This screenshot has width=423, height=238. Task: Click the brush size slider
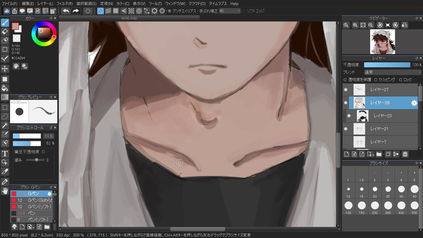[x=27, y=136]
